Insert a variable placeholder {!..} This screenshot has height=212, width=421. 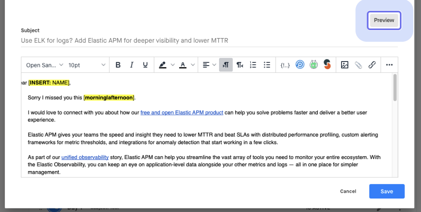[x=285, y=65]
